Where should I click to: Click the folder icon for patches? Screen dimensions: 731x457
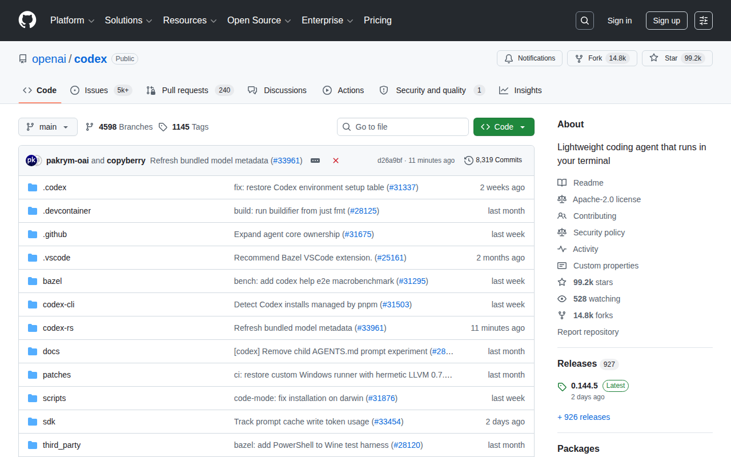click(x=33, y=375)
